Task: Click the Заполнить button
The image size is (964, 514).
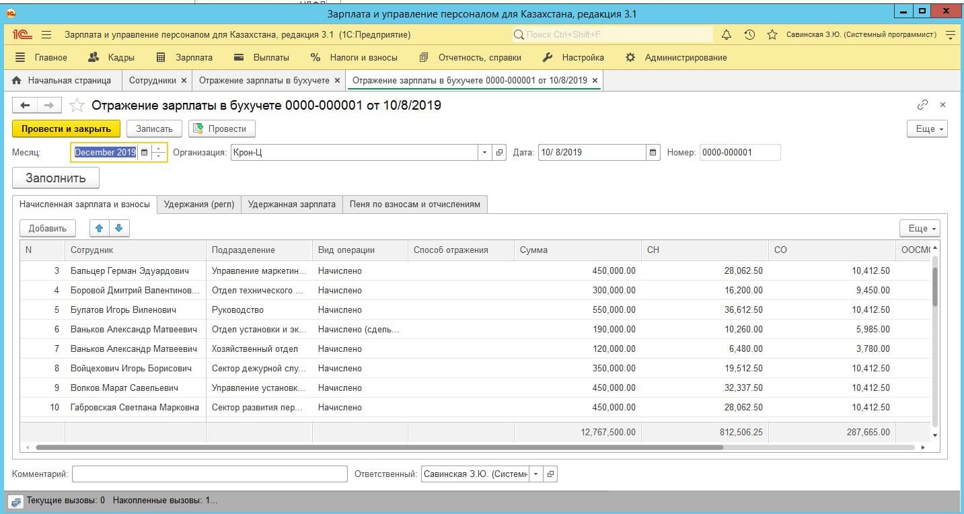Action: point(56,178)
